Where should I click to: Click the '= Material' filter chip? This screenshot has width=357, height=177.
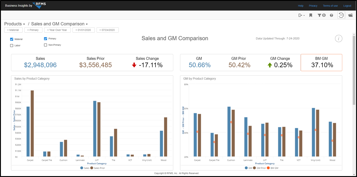pyautogui.click(x=13, y=30)
